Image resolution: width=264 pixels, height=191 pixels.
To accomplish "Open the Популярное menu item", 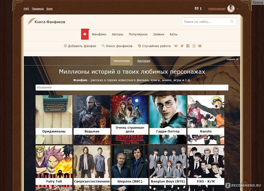I will (x=138, y=34).
